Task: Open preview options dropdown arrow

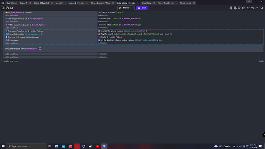Action: coord(132,8)
